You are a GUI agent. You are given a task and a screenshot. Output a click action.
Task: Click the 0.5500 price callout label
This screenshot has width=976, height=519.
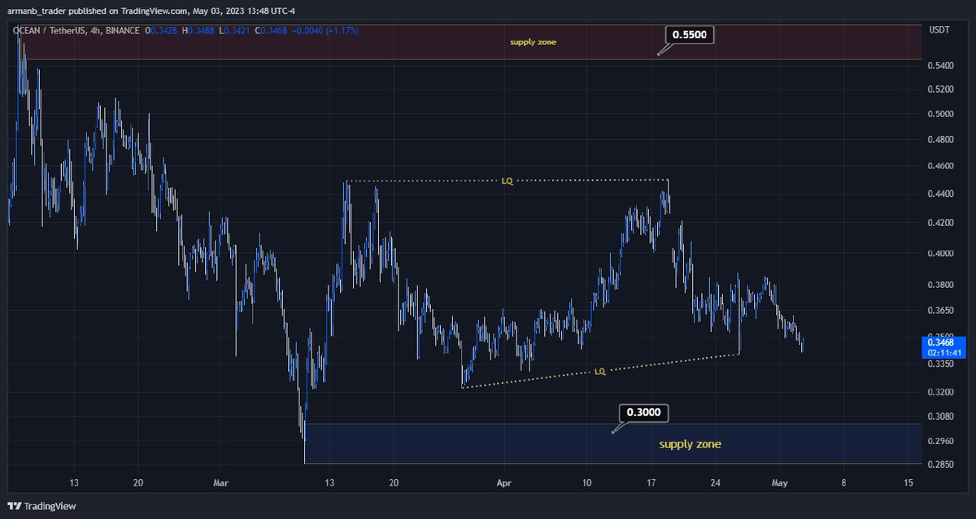pyautogui.click(x=690, y=36)
